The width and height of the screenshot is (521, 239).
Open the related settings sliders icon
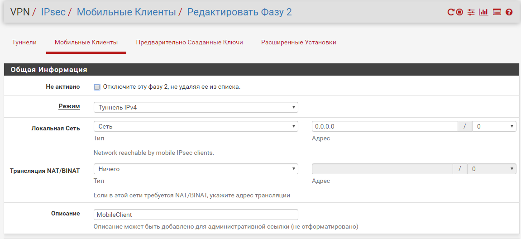471,12
